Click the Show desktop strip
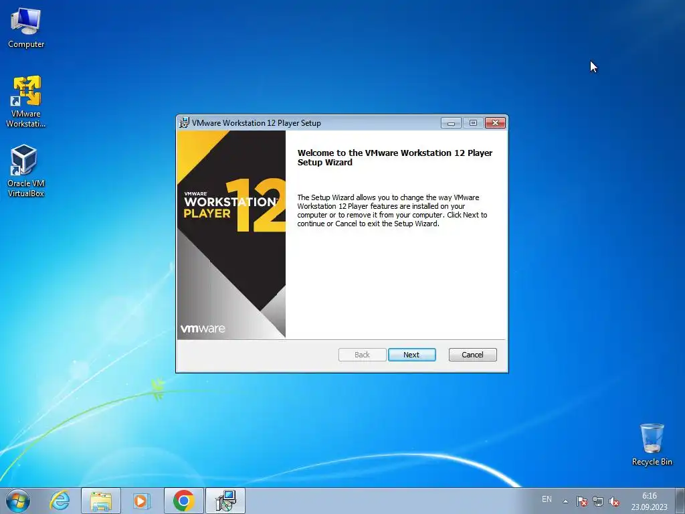 point(680,501)
